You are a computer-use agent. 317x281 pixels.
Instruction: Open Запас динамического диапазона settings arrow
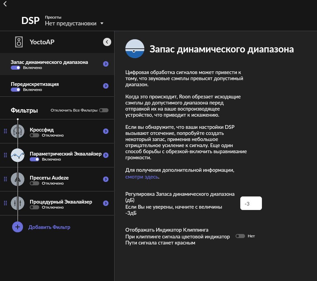106,64
